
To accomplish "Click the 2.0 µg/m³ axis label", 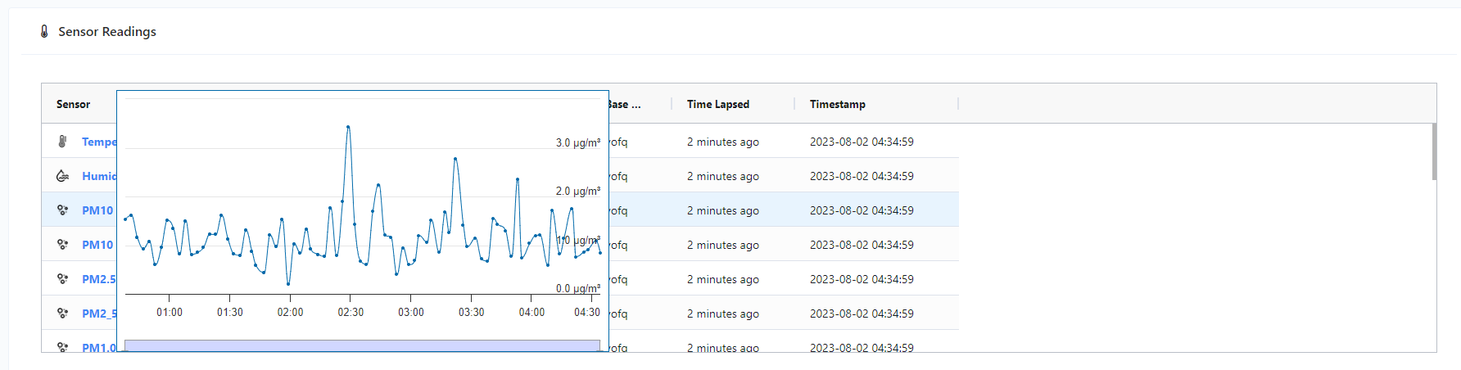I will [x=578, y=191].
